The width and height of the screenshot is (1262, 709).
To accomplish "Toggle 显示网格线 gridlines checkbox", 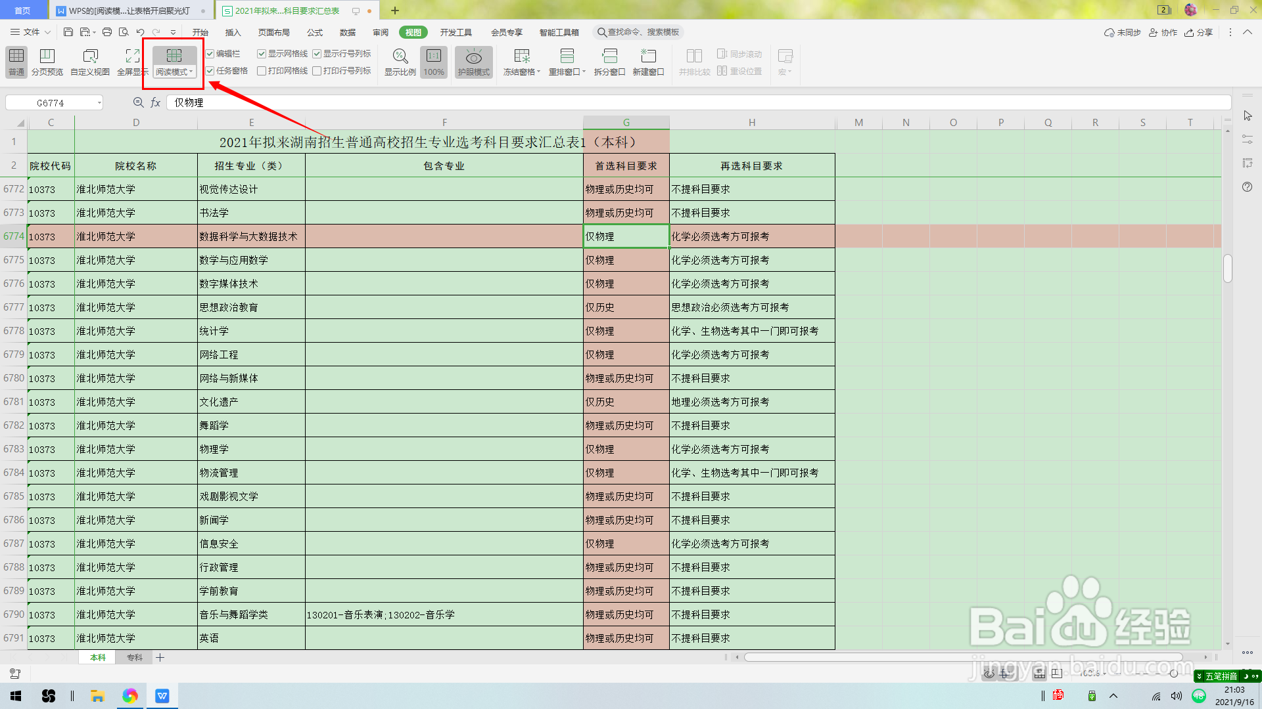I will pos(262,54).
